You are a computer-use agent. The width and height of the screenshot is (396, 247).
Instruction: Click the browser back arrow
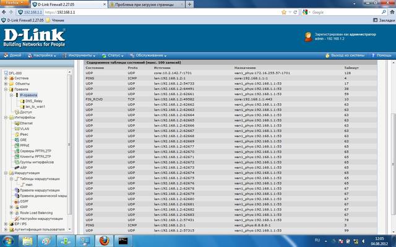(x=4, y=12)
